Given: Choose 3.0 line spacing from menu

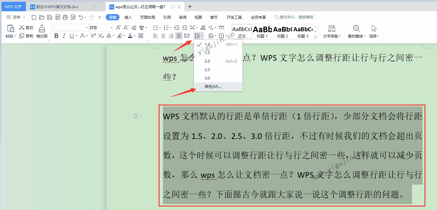Looking at the screenshot, I should pos(218,78).
